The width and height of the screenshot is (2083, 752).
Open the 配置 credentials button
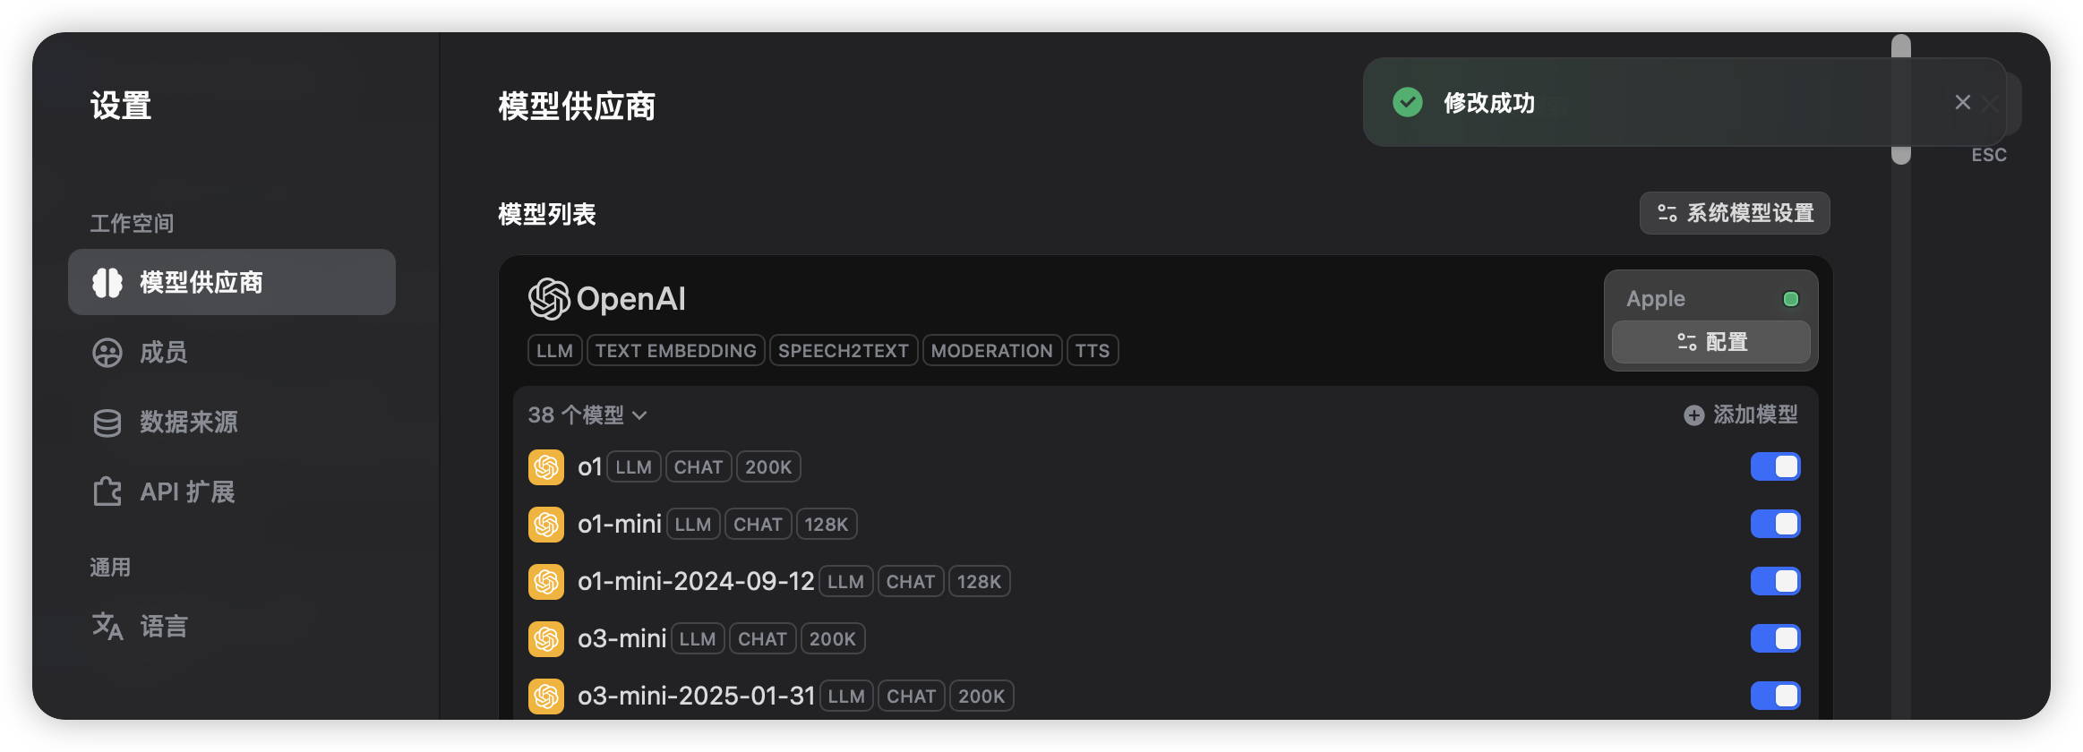tap(1711, 342)
